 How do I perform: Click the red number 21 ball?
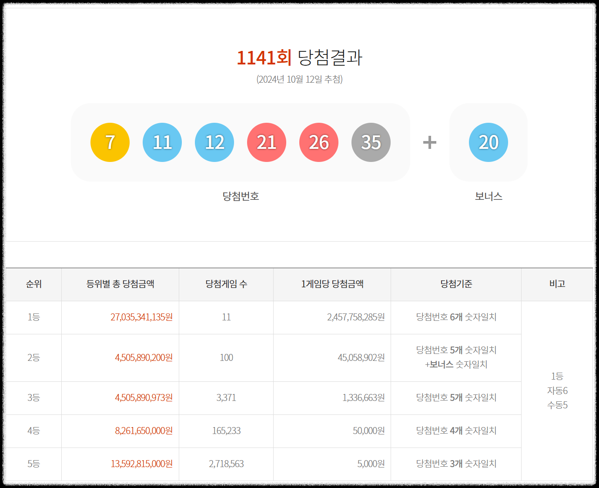pyautogui.click(x=267, y=142)
